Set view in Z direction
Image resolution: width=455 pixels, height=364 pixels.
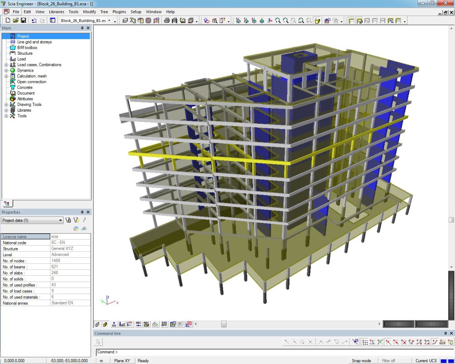tap(254, 20)
